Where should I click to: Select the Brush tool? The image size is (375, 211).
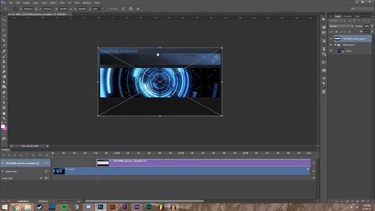pyautogui.click(x=4, y=56)
